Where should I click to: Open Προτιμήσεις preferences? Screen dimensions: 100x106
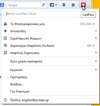pyautogui.click(x=50, y=77)
